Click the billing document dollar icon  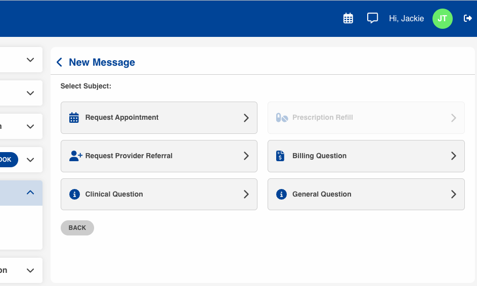click(280, 156)
